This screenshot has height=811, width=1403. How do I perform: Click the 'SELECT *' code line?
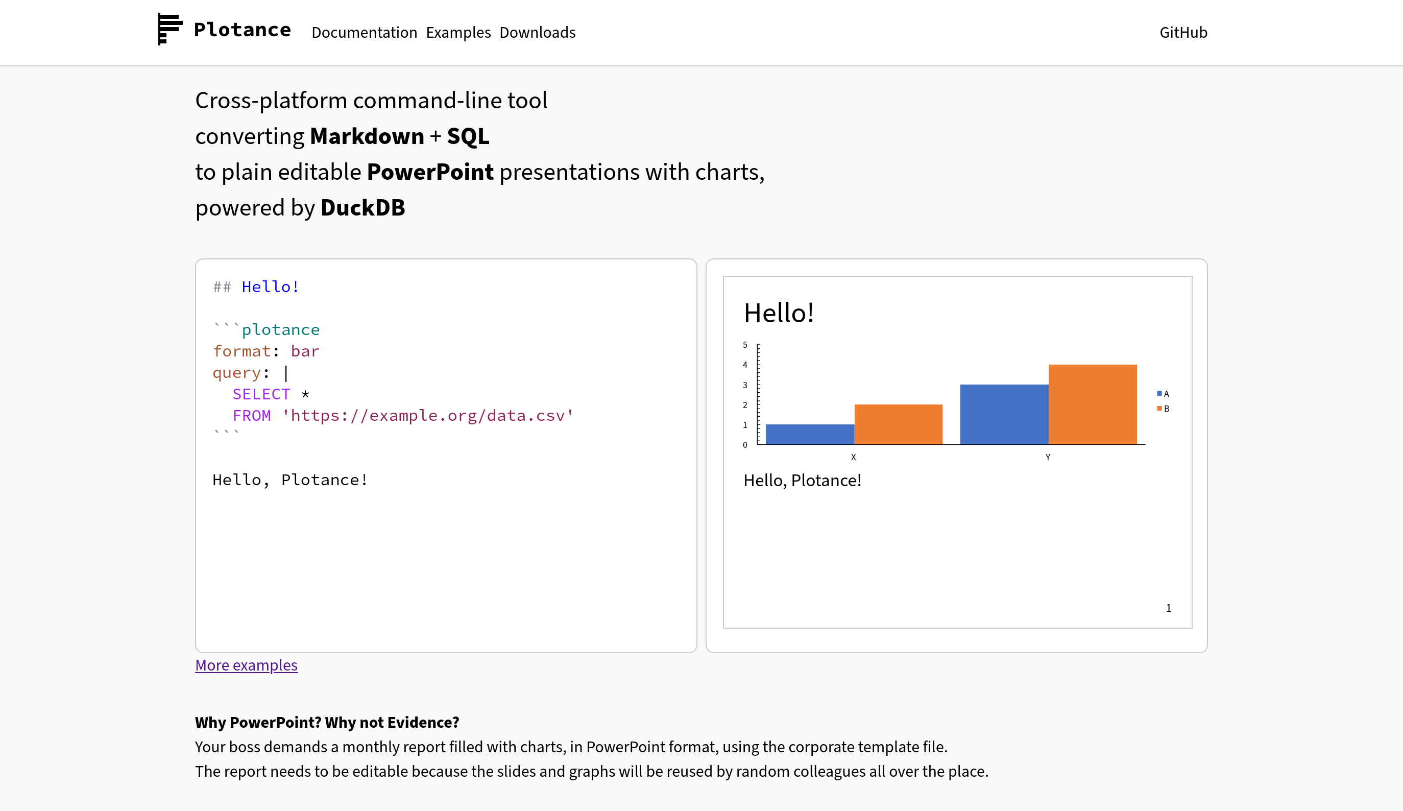click(271, 394)
